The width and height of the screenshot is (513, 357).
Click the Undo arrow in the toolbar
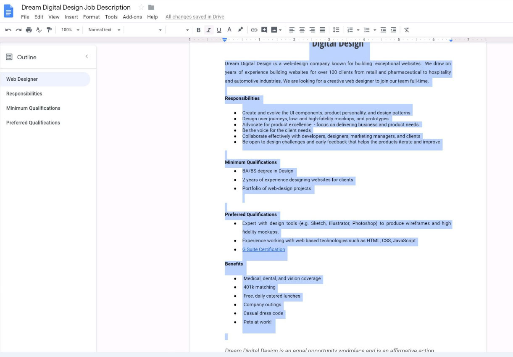(8, 30)
